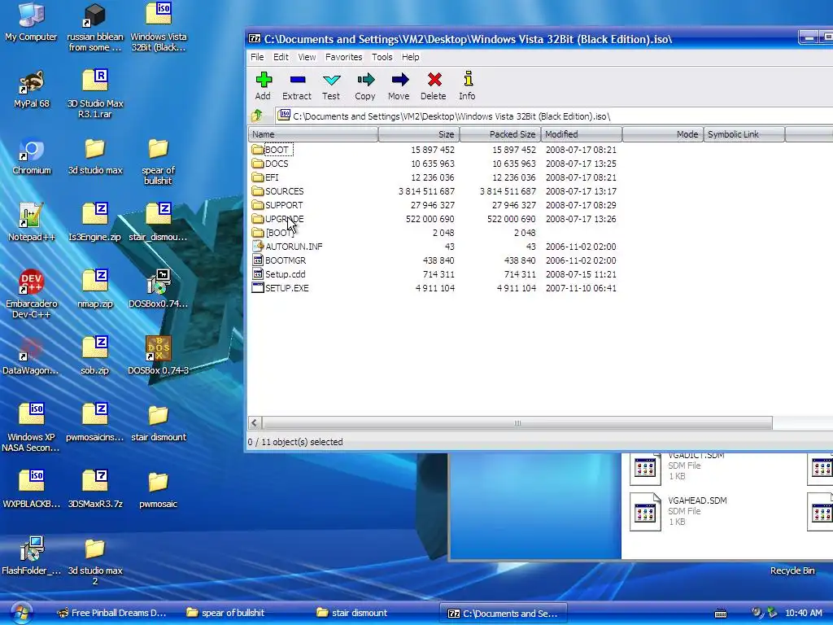833x625 pixels.
Task: Click the horizontal scrollbar left arrow
Action: point(255,423)
